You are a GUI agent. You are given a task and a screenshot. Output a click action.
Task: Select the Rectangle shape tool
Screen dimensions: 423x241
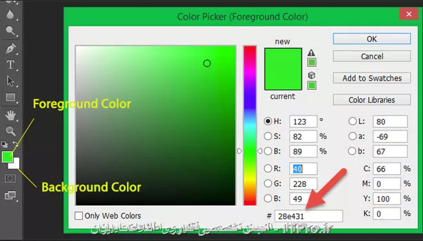10,97
